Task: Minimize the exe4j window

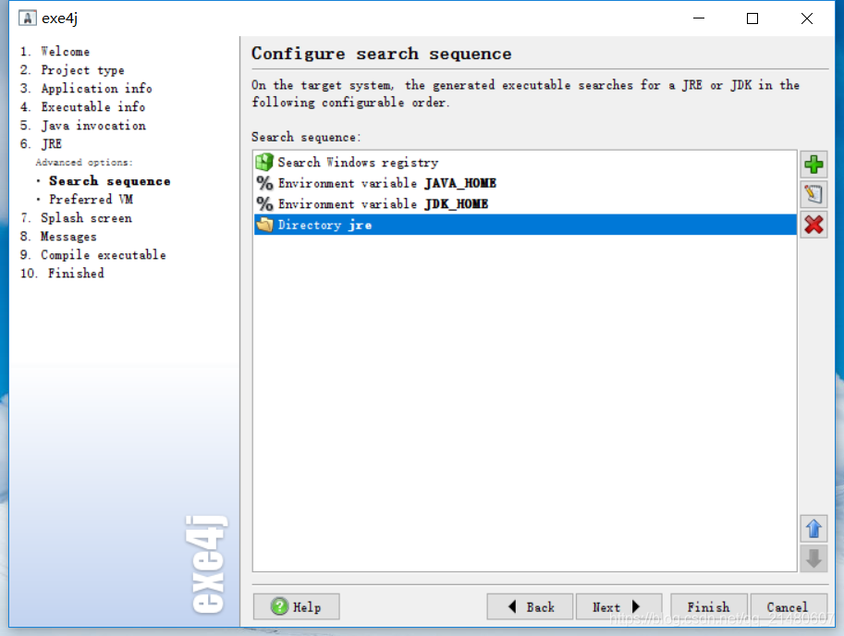Action: (x=699, y=18)
